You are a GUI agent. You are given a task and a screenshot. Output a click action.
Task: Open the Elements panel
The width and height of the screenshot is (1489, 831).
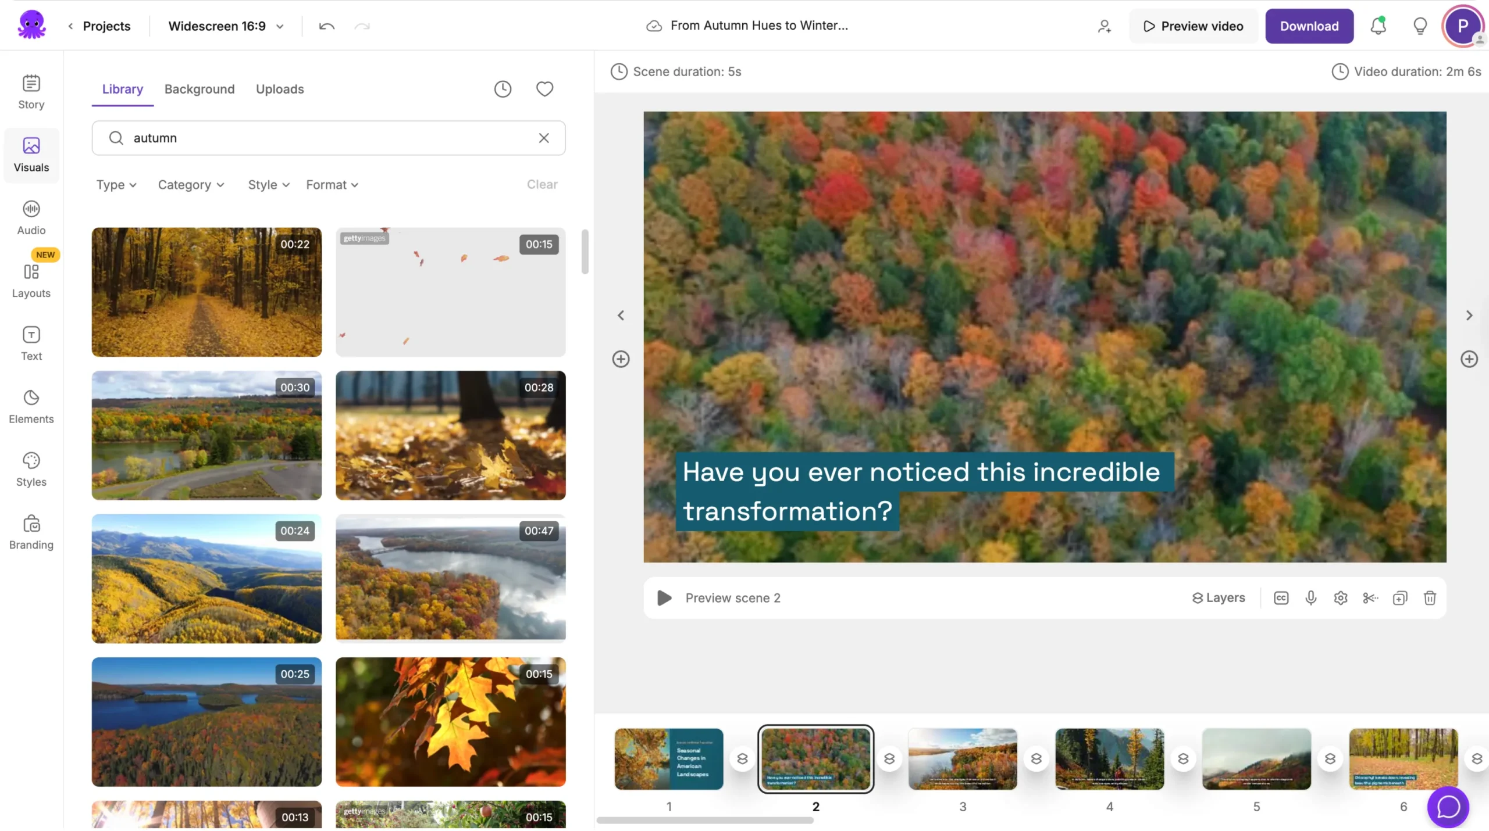coord(31,406)
